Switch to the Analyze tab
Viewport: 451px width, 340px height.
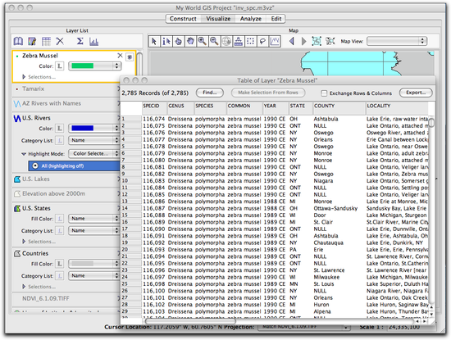[x=251, y=19]
